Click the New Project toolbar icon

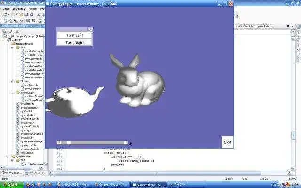tap(5, 15)
